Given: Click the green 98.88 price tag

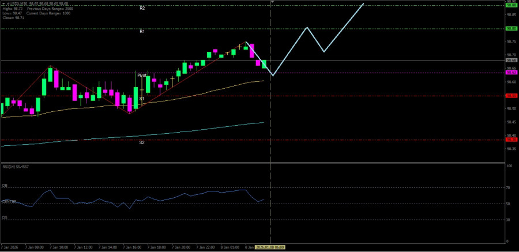Looking at the screenshot, I should pyautogui.click(x=511, y=6).
